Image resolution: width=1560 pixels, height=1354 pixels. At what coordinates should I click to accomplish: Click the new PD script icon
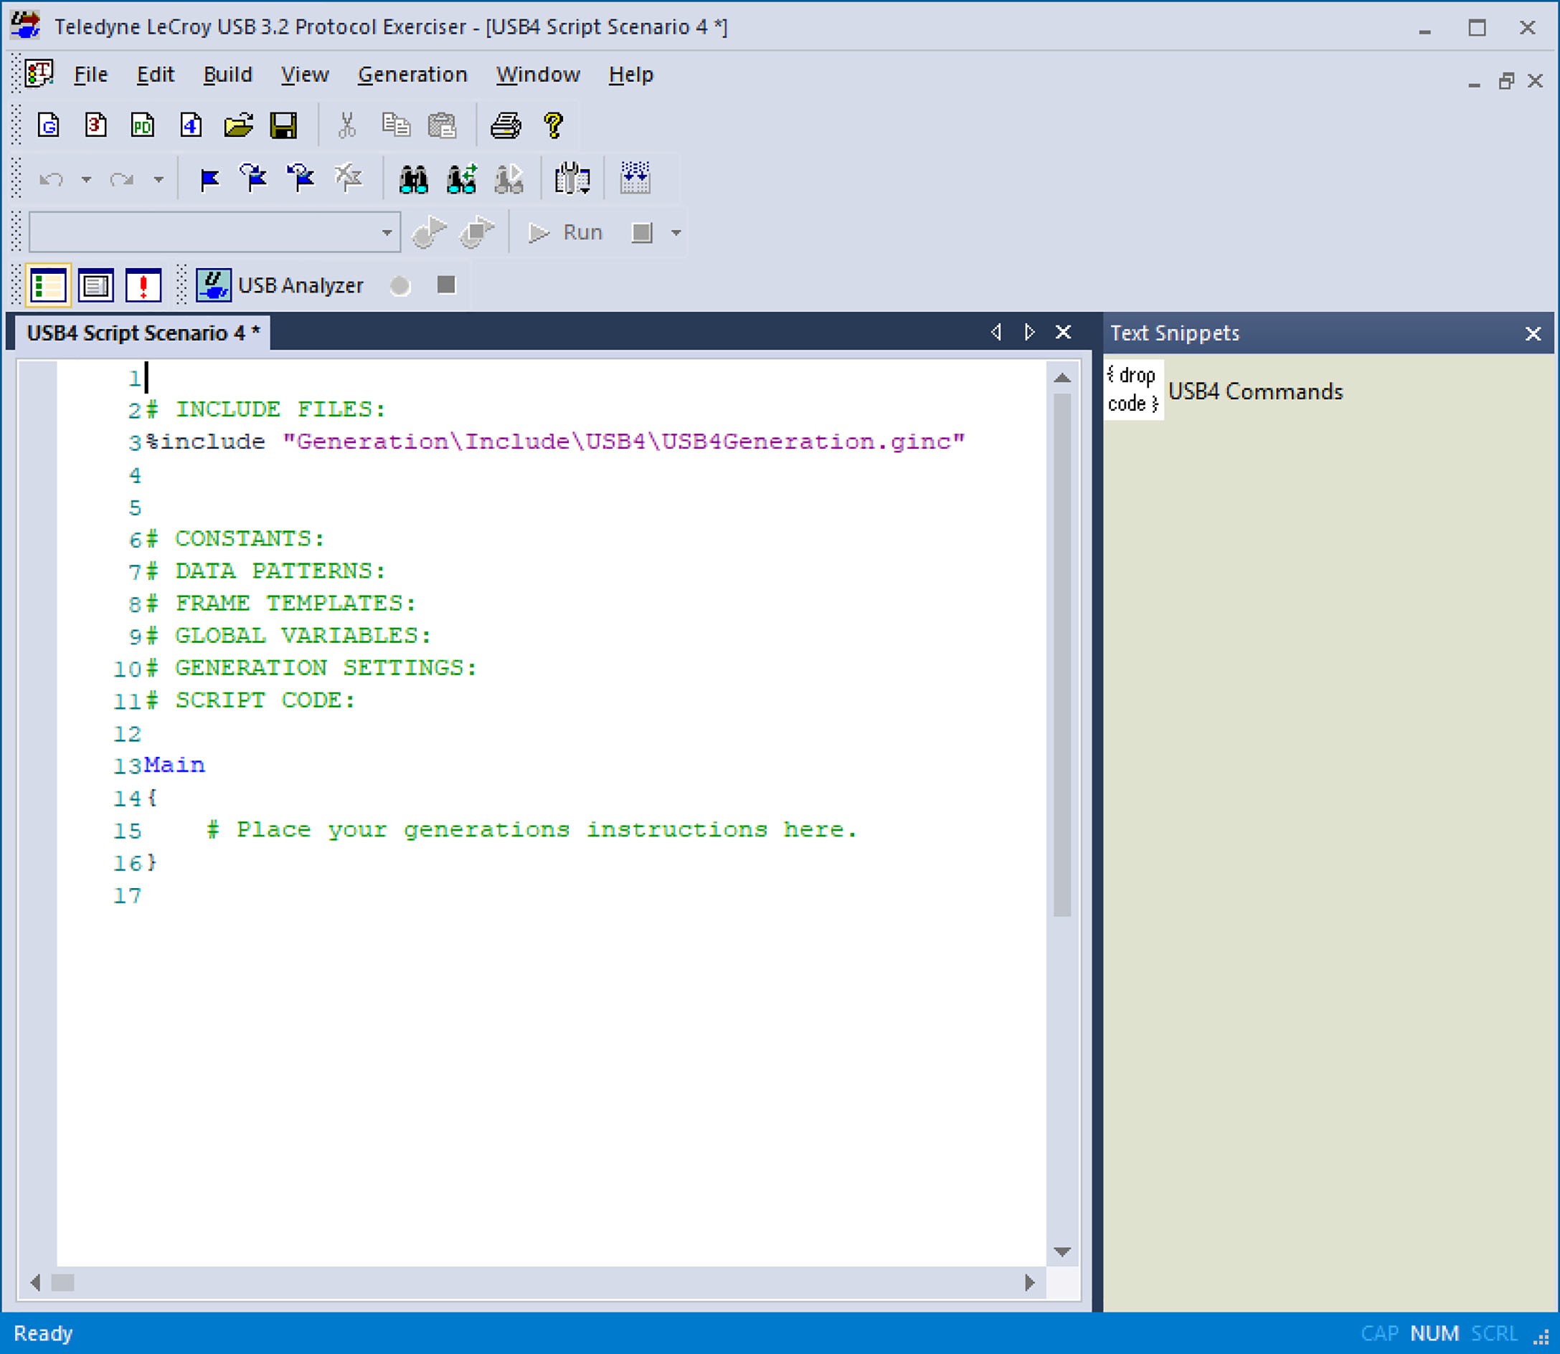(142, 125)
